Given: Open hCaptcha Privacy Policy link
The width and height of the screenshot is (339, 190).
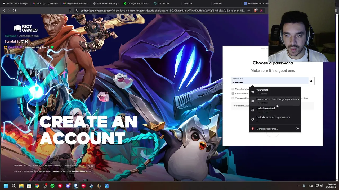Looking at the screenshot, I should tap(60, 171).
